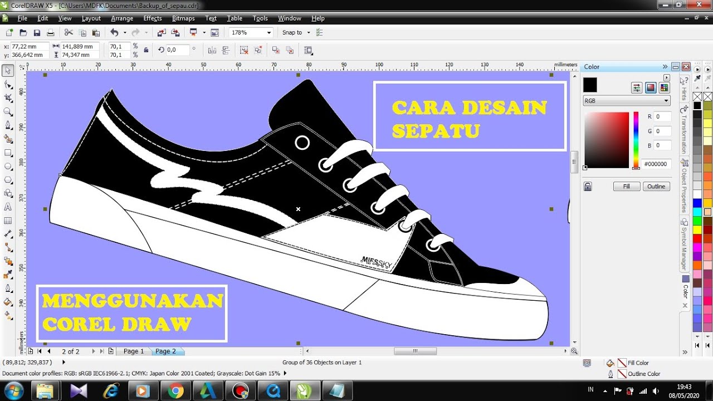Expand the undo history arrow
Image resolution: width=713 pixels, height=401 pixels.
tap(124, 33)
